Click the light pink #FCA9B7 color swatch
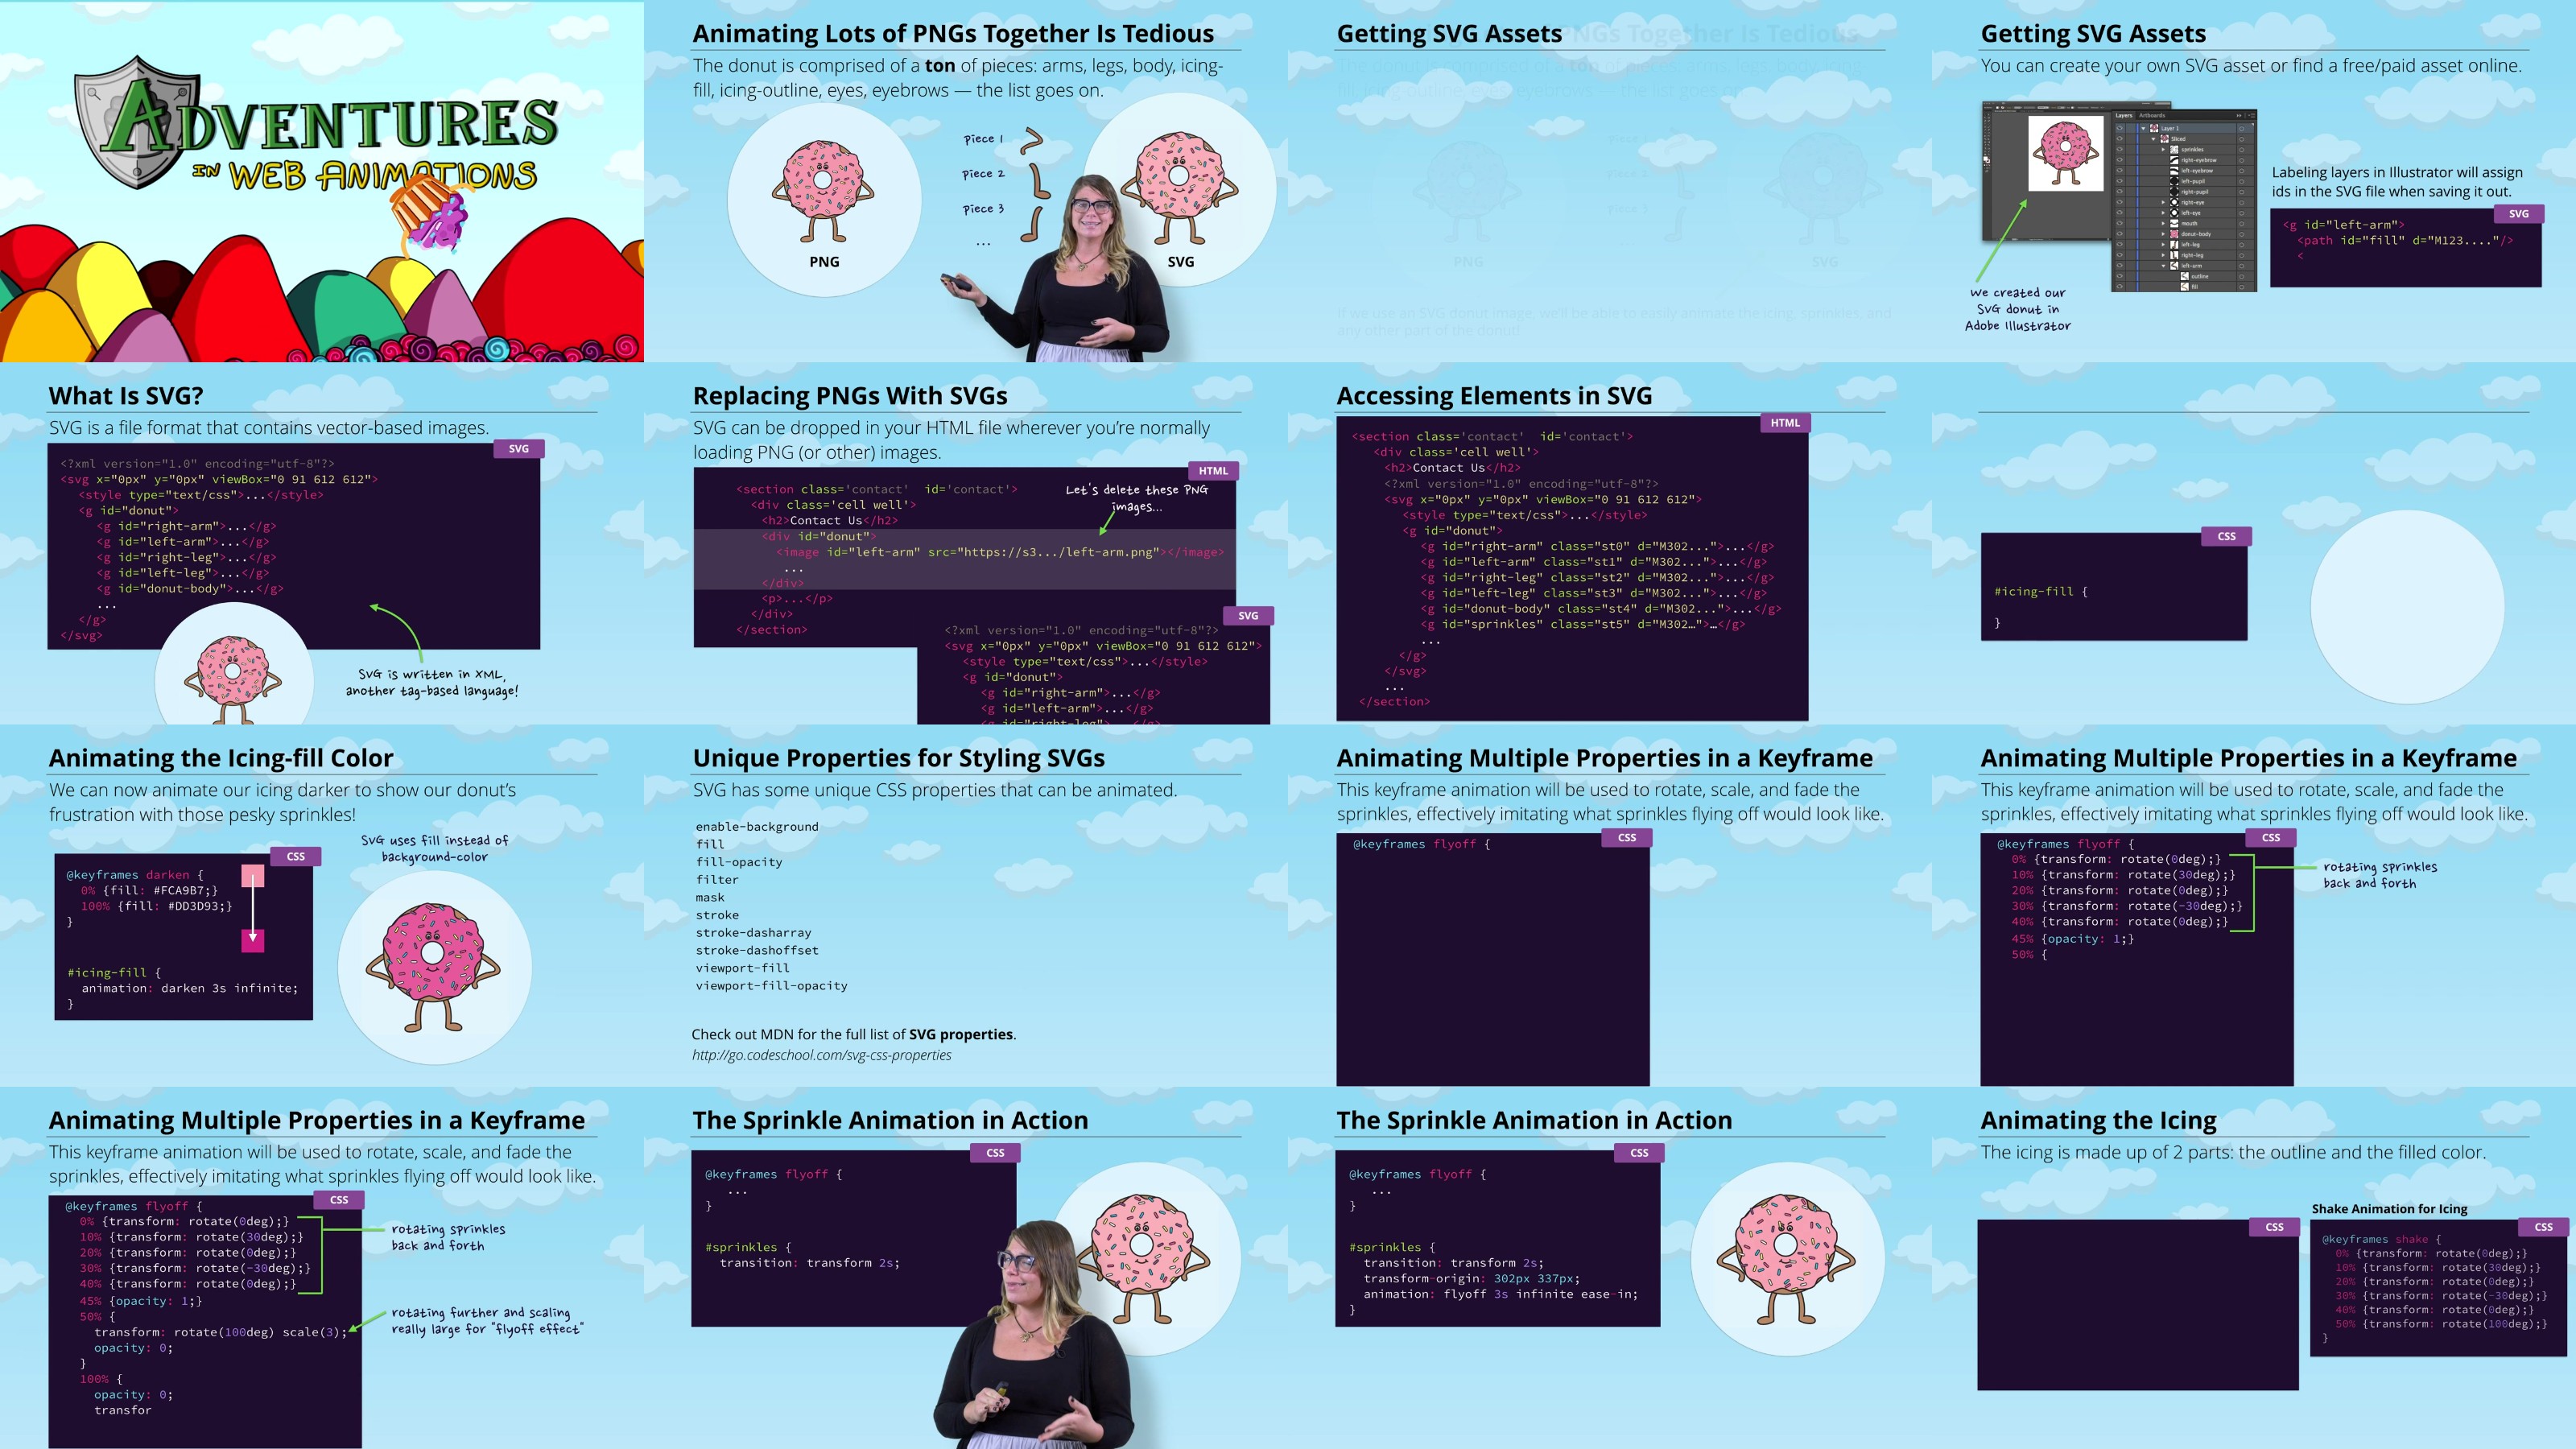Viewport: 2576px width, 1449px height. [253, 877]
